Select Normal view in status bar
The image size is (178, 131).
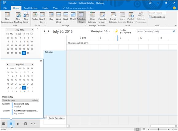[x=137, y=129]
